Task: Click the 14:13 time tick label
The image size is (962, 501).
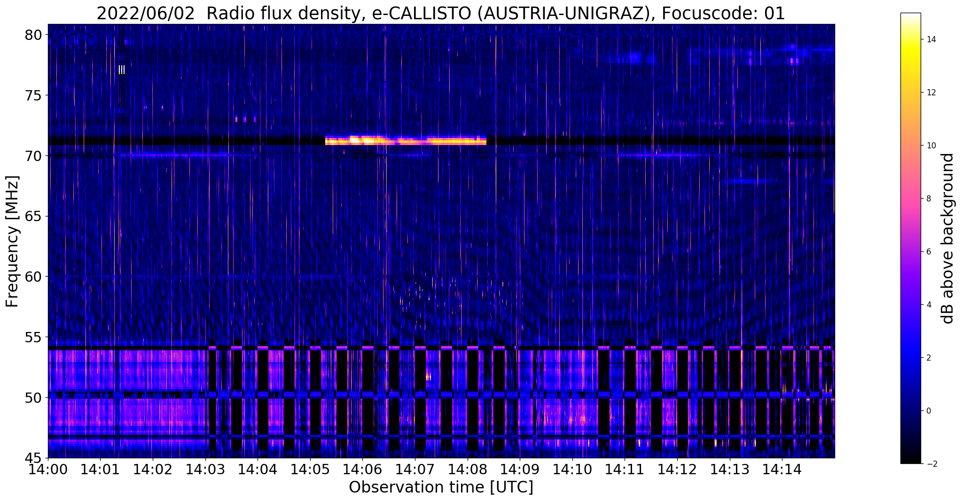Action: point(729,469)
